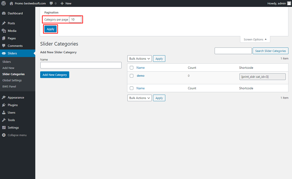Viewport: 292px width, 179px height.
Task: Open the Add New submenu item
Action: (x=8, y=68)
